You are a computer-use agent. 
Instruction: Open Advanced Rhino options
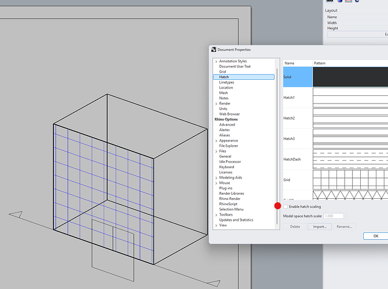click(x=227, y=125)
